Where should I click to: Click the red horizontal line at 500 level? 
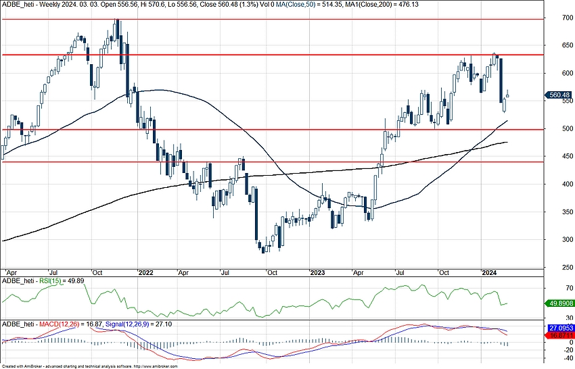coord(273,129)
